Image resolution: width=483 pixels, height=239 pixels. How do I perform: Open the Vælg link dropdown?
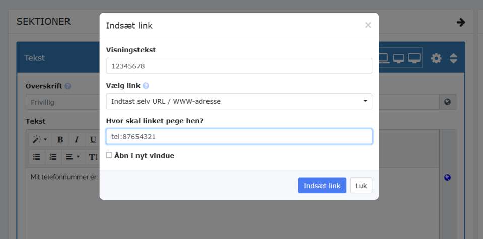pyautogui.click(x=239, y=101)
